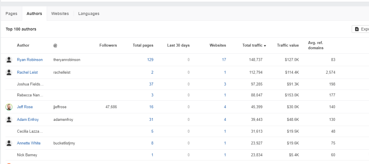This screenshot has height=164, width=369.
Task: Click Jeff Rose's profile photo
Action: (9, 107)
